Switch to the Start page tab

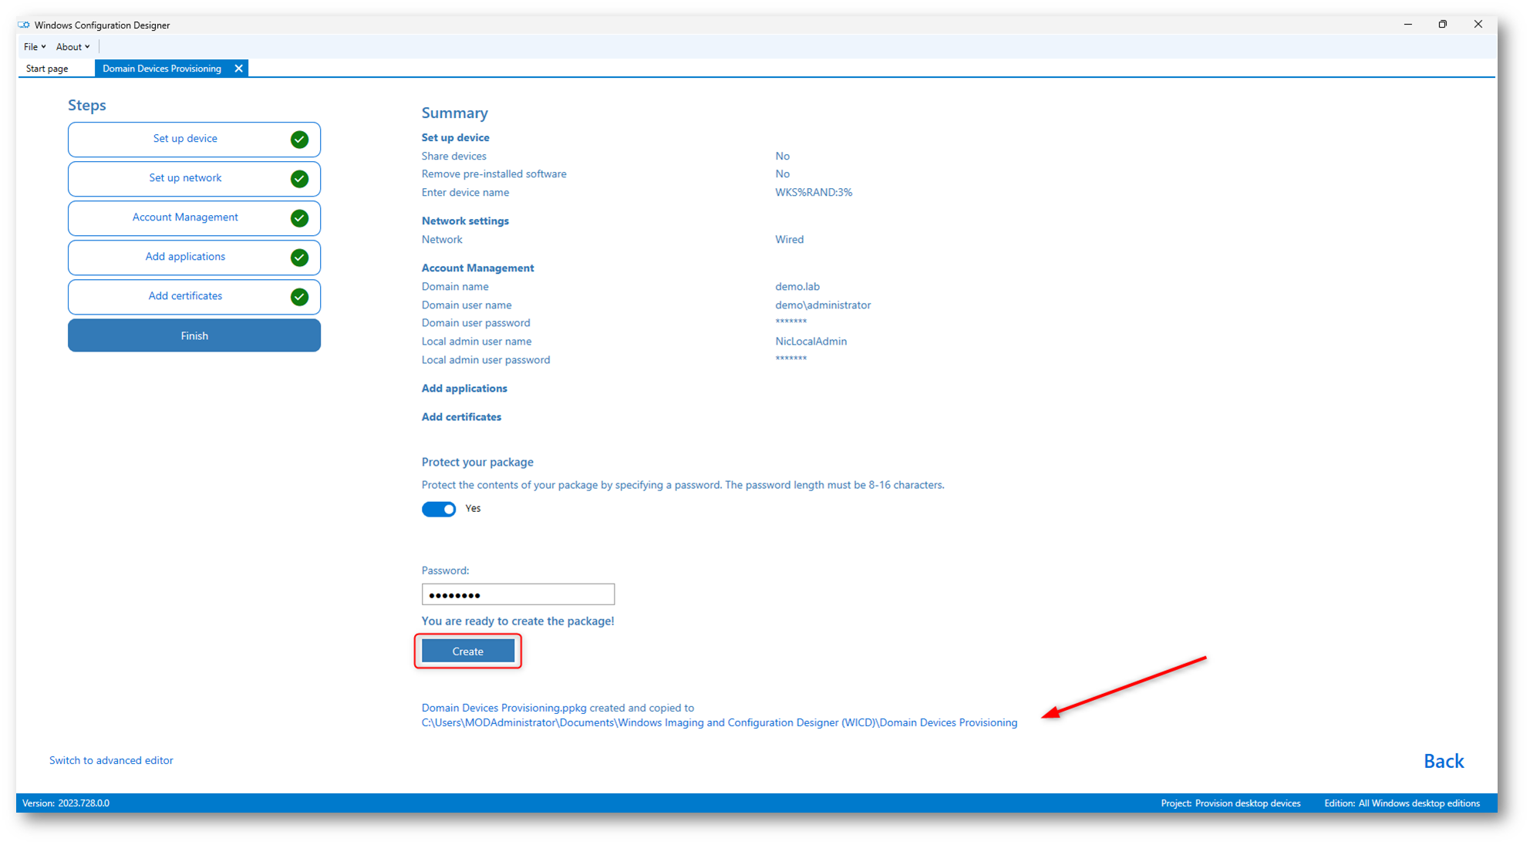pyautogui.click(x=47, y=69)
